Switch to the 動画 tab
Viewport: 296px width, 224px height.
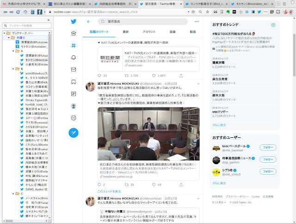(193, 32)
